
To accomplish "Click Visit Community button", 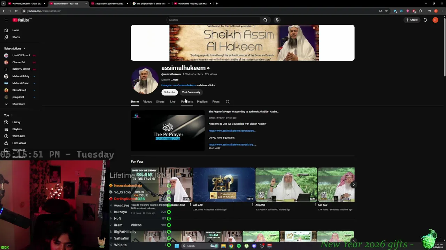I will point(191,92).
